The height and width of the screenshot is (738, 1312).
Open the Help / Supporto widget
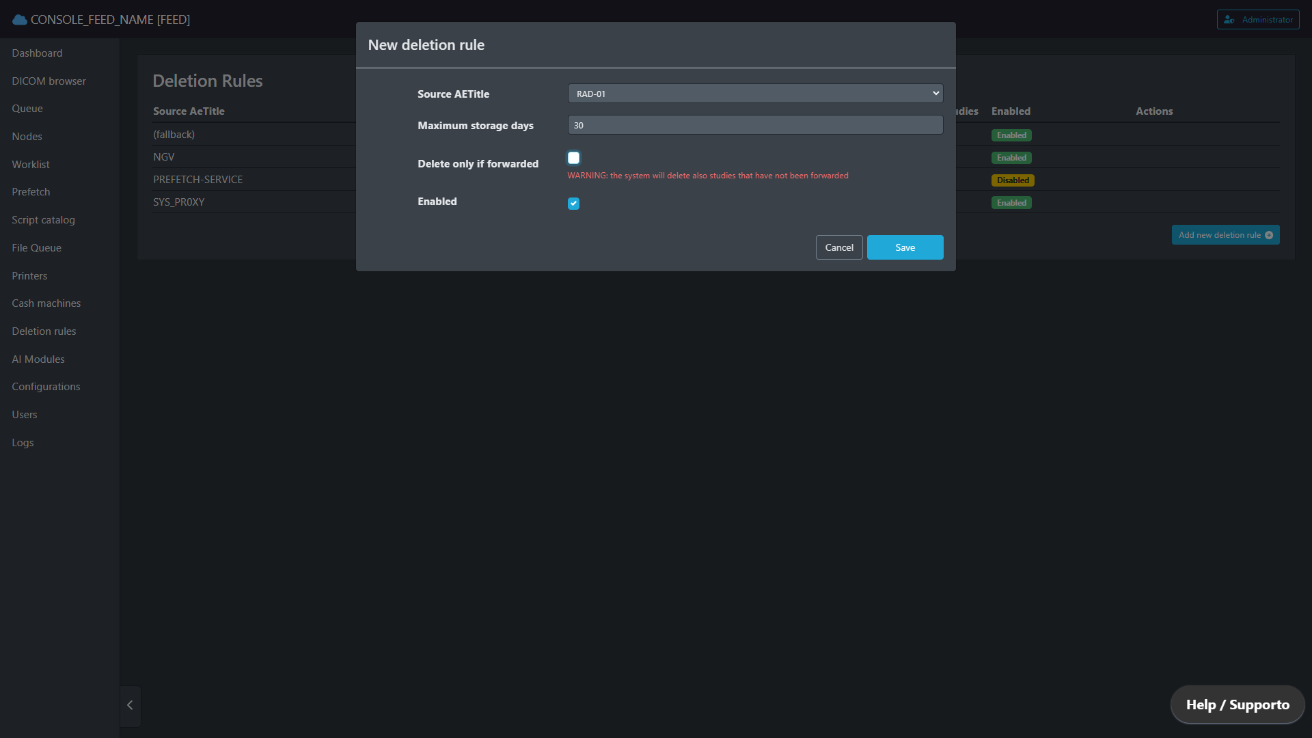click(x=1238, y=705)
